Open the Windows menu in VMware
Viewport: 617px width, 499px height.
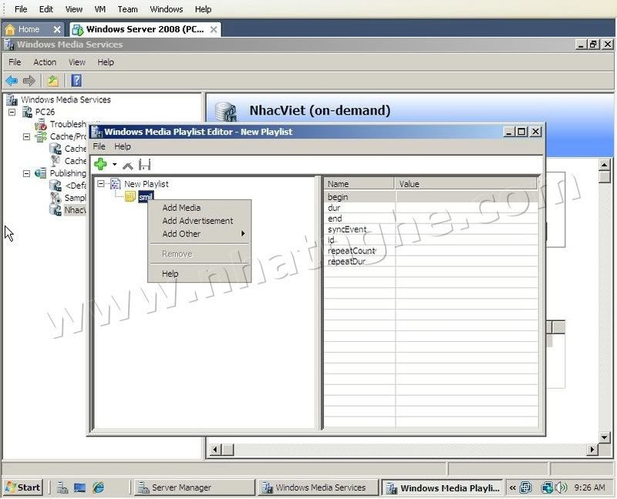click(x=166, y=9)
